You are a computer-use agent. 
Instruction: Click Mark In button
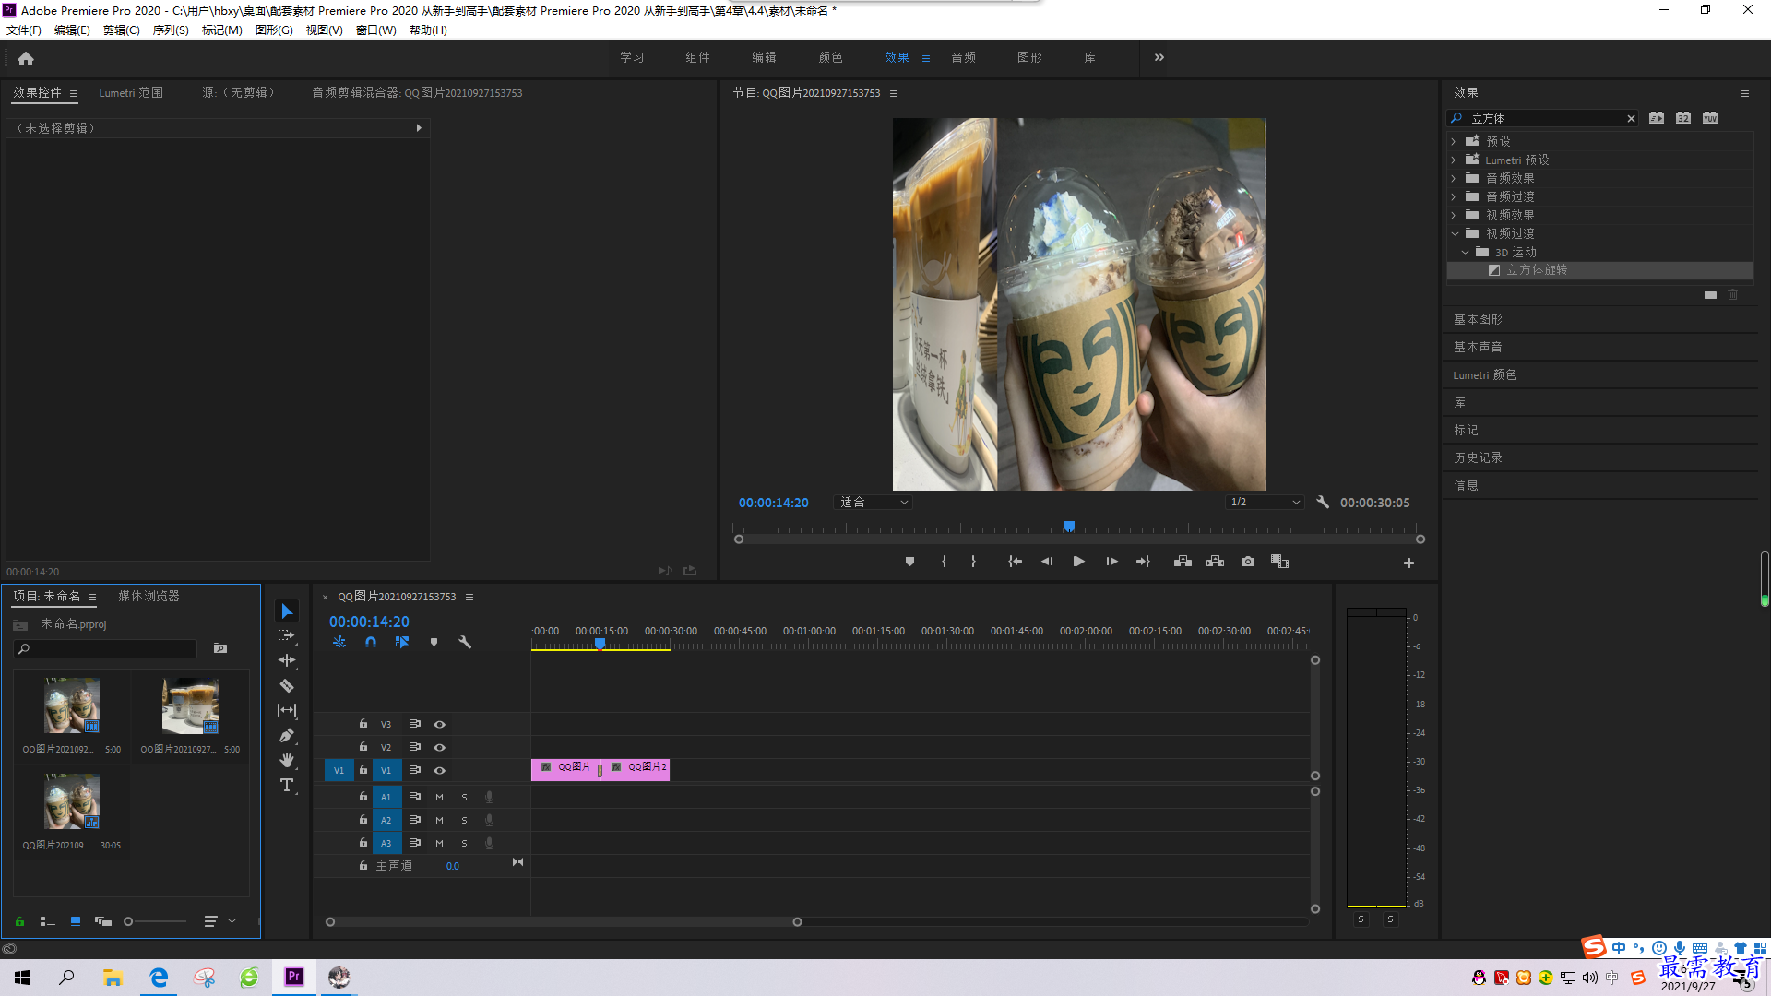tap(944, 562)
